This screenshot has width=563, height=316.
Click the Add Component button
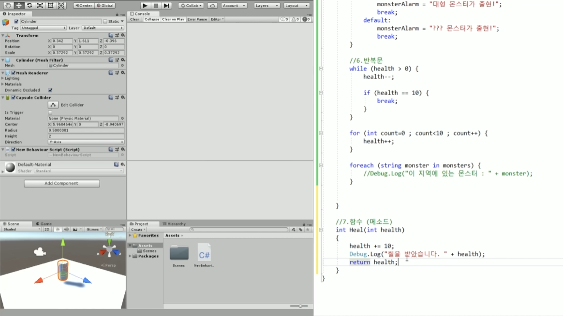click(x=62, y=183)
